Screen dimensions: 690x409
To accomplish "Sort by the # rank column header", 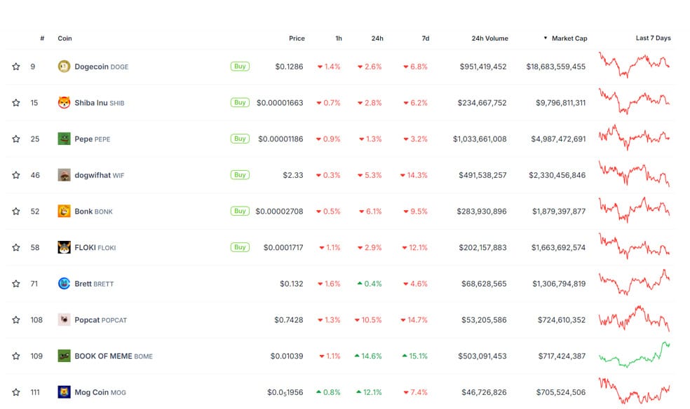I will tap(42, 39).
